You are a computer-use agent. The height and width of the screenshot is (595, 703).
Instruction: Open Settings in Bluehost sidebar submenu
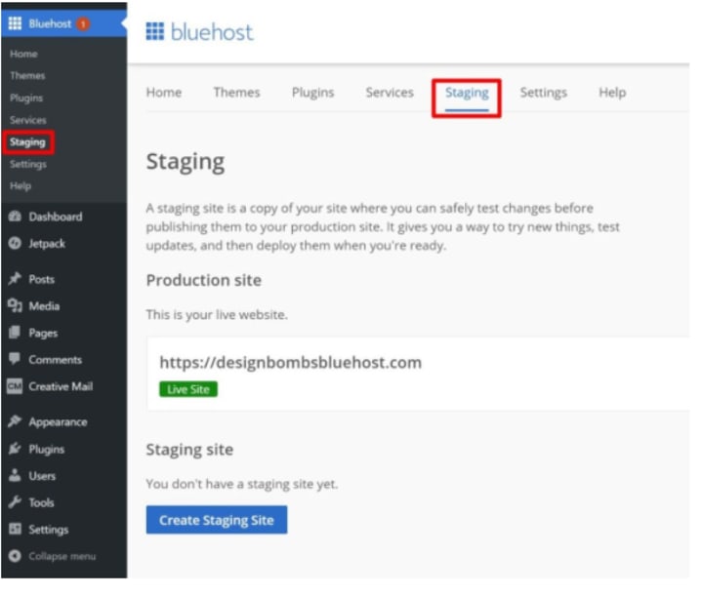(28, 165)
